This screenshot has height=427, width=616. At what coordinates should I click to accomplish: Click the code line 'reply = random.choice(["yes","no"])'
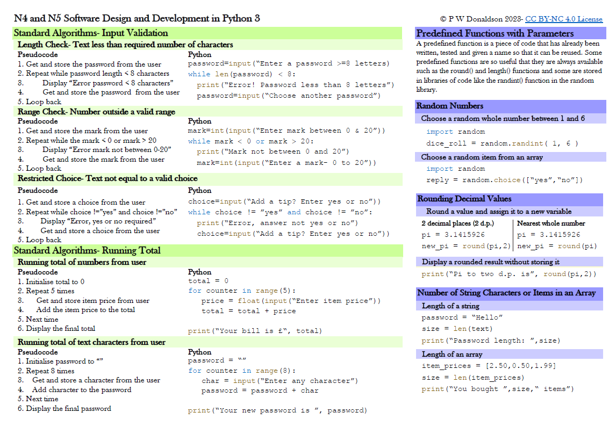click(504, 180)
